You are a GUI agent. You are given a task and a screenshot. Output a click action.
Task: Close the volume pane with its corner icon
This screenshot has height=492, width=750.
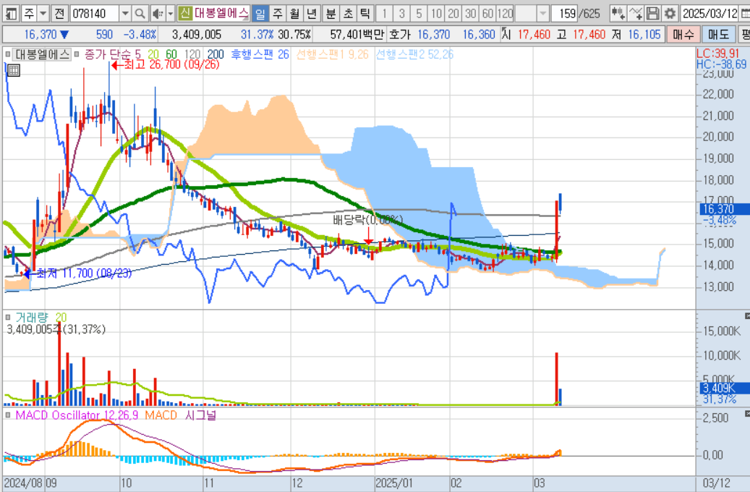(747, 316)
